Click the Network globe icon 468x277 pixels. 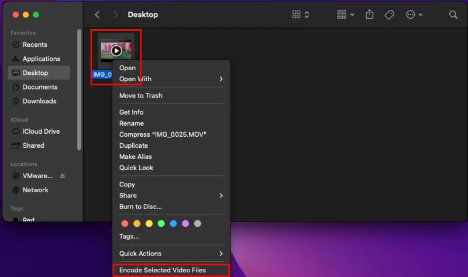(16, 190)
